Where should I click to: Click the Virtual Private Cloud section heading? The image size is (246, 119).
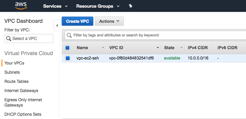(28, 53)
